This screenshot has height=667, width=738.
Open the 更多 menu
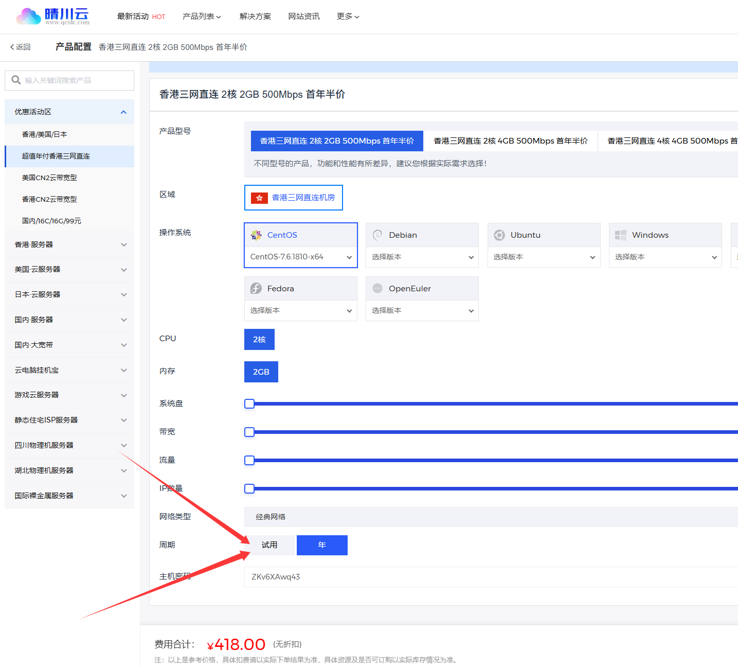(x=348, y=16)
